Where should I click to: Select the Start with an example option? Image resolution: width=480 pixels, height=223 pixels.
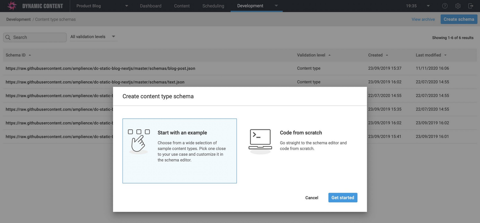tap(179, 151)
